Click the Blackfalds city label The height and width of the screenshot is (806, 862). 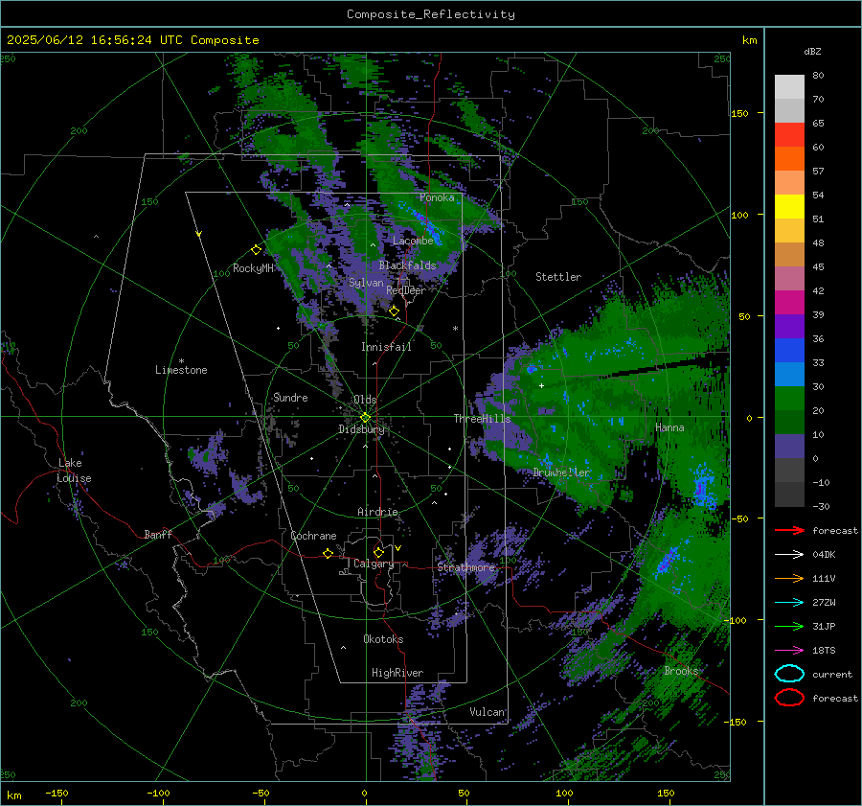tap(407, 265)
